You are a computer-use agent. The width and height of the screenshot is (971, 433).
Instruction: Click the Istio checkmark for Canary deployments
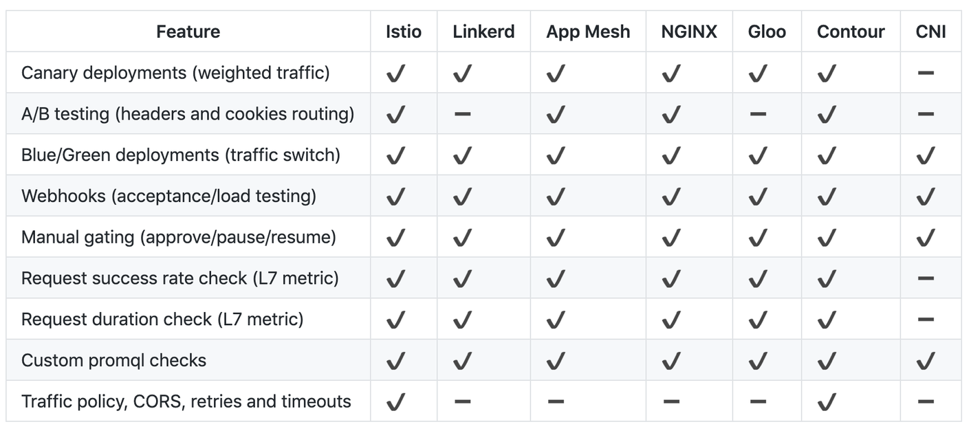(x=395, y=74)
